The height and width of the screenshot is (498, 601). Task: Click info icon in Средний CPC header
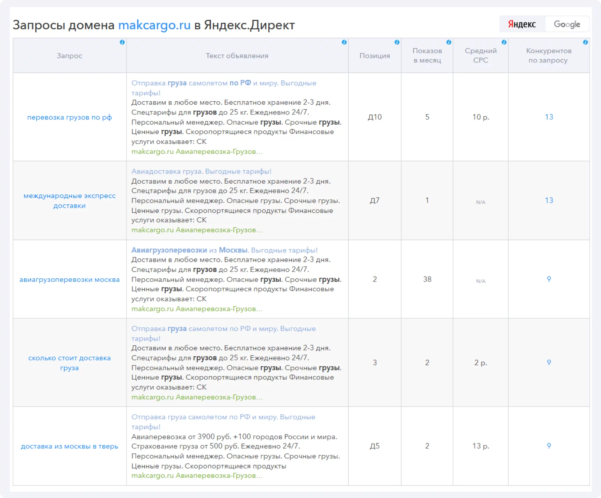click(x=504, y=42)
